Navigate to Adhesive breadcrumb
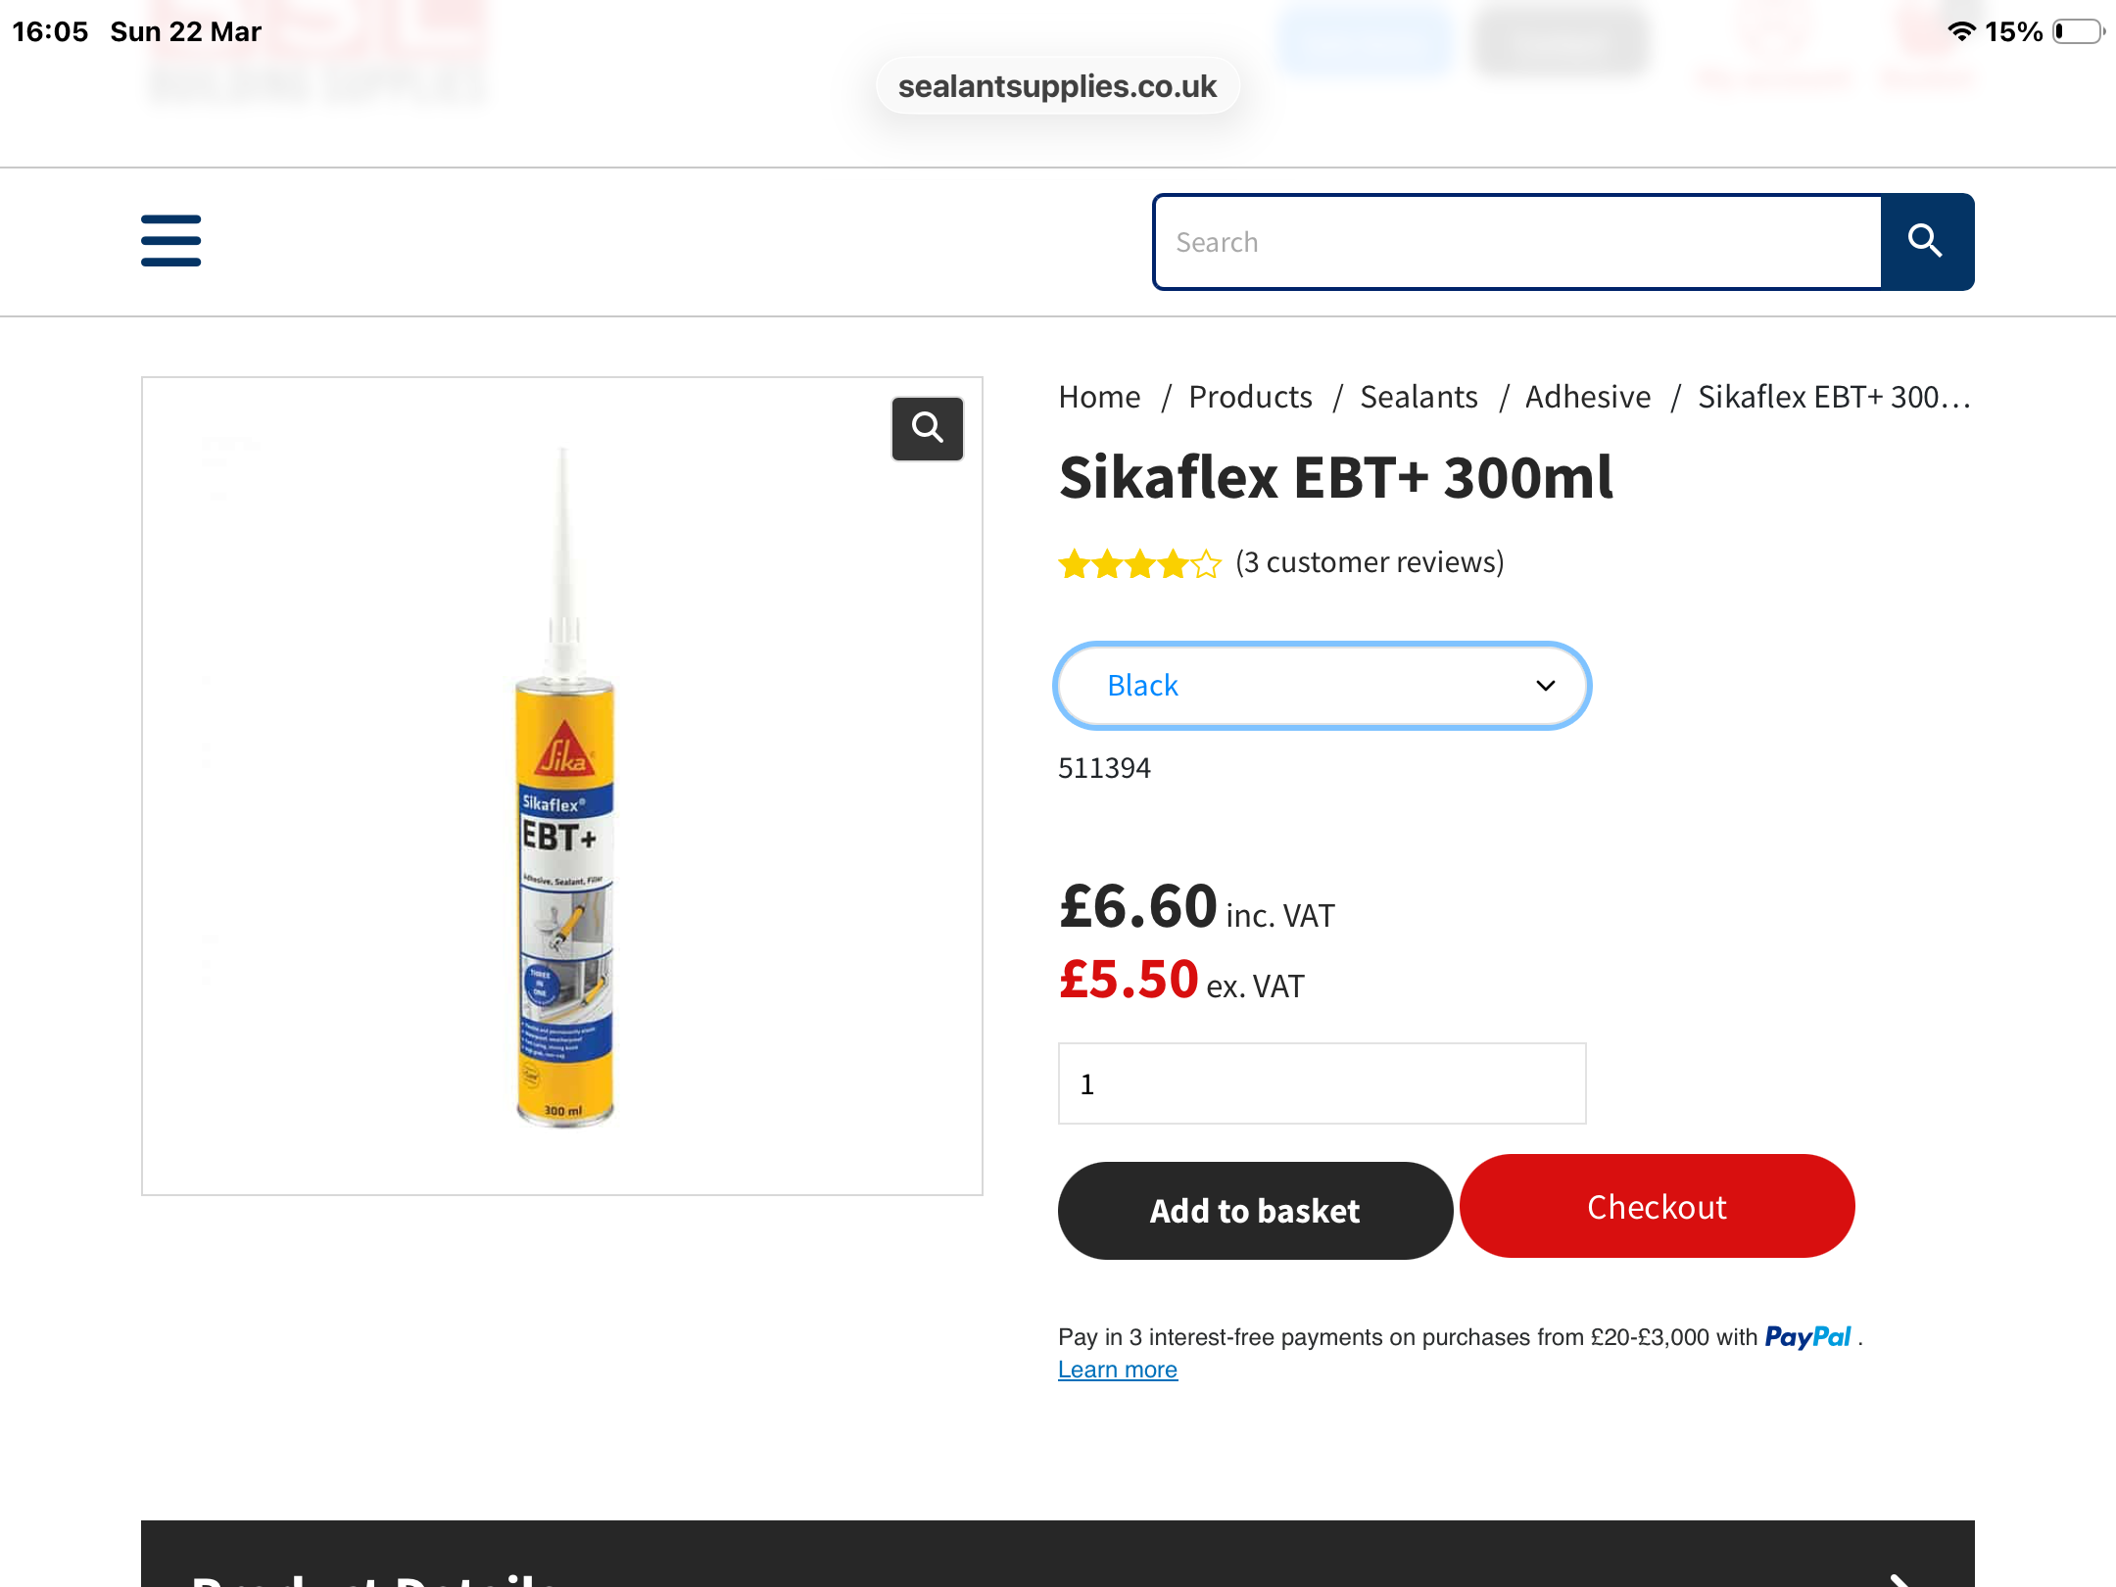2116x1587 pixels. point(1587,397)
